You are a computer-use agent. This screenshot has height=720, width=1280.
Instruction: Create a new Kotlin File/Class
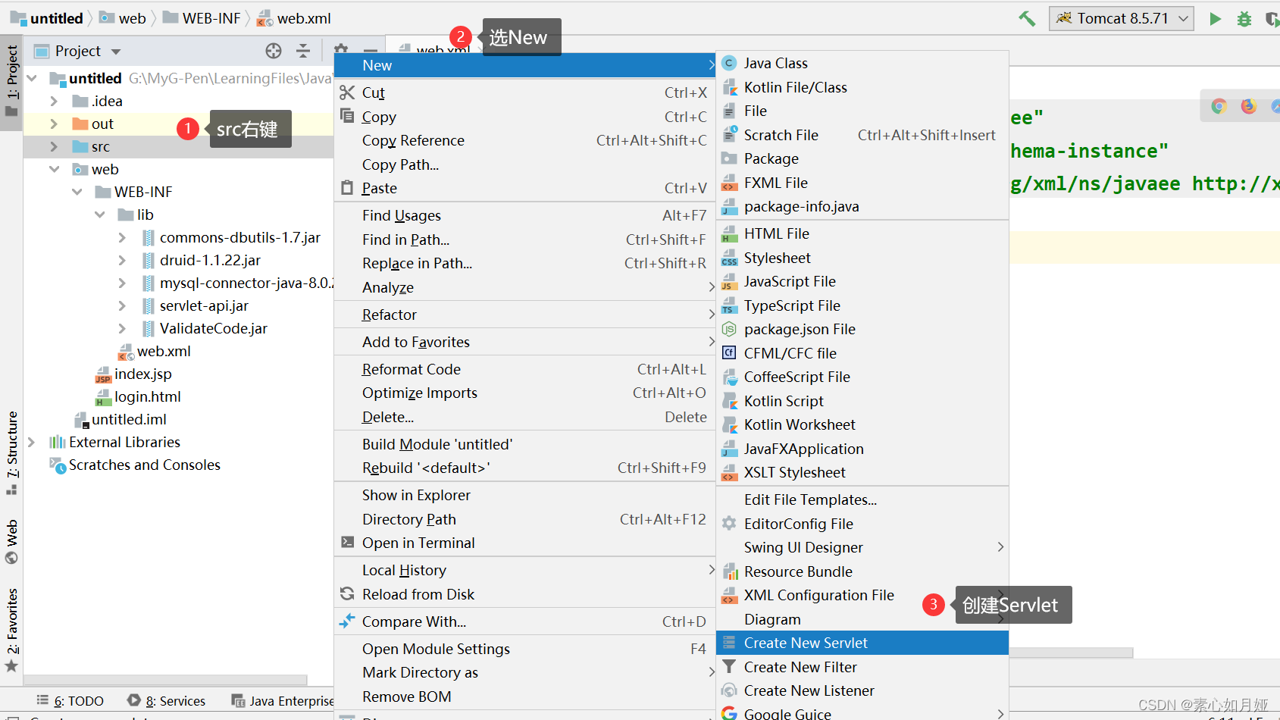[862, 87]
